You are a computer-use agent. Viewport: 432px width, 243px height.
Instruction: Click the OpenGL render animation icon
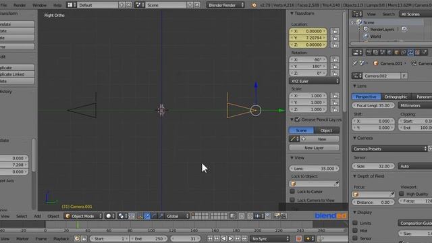283,216
